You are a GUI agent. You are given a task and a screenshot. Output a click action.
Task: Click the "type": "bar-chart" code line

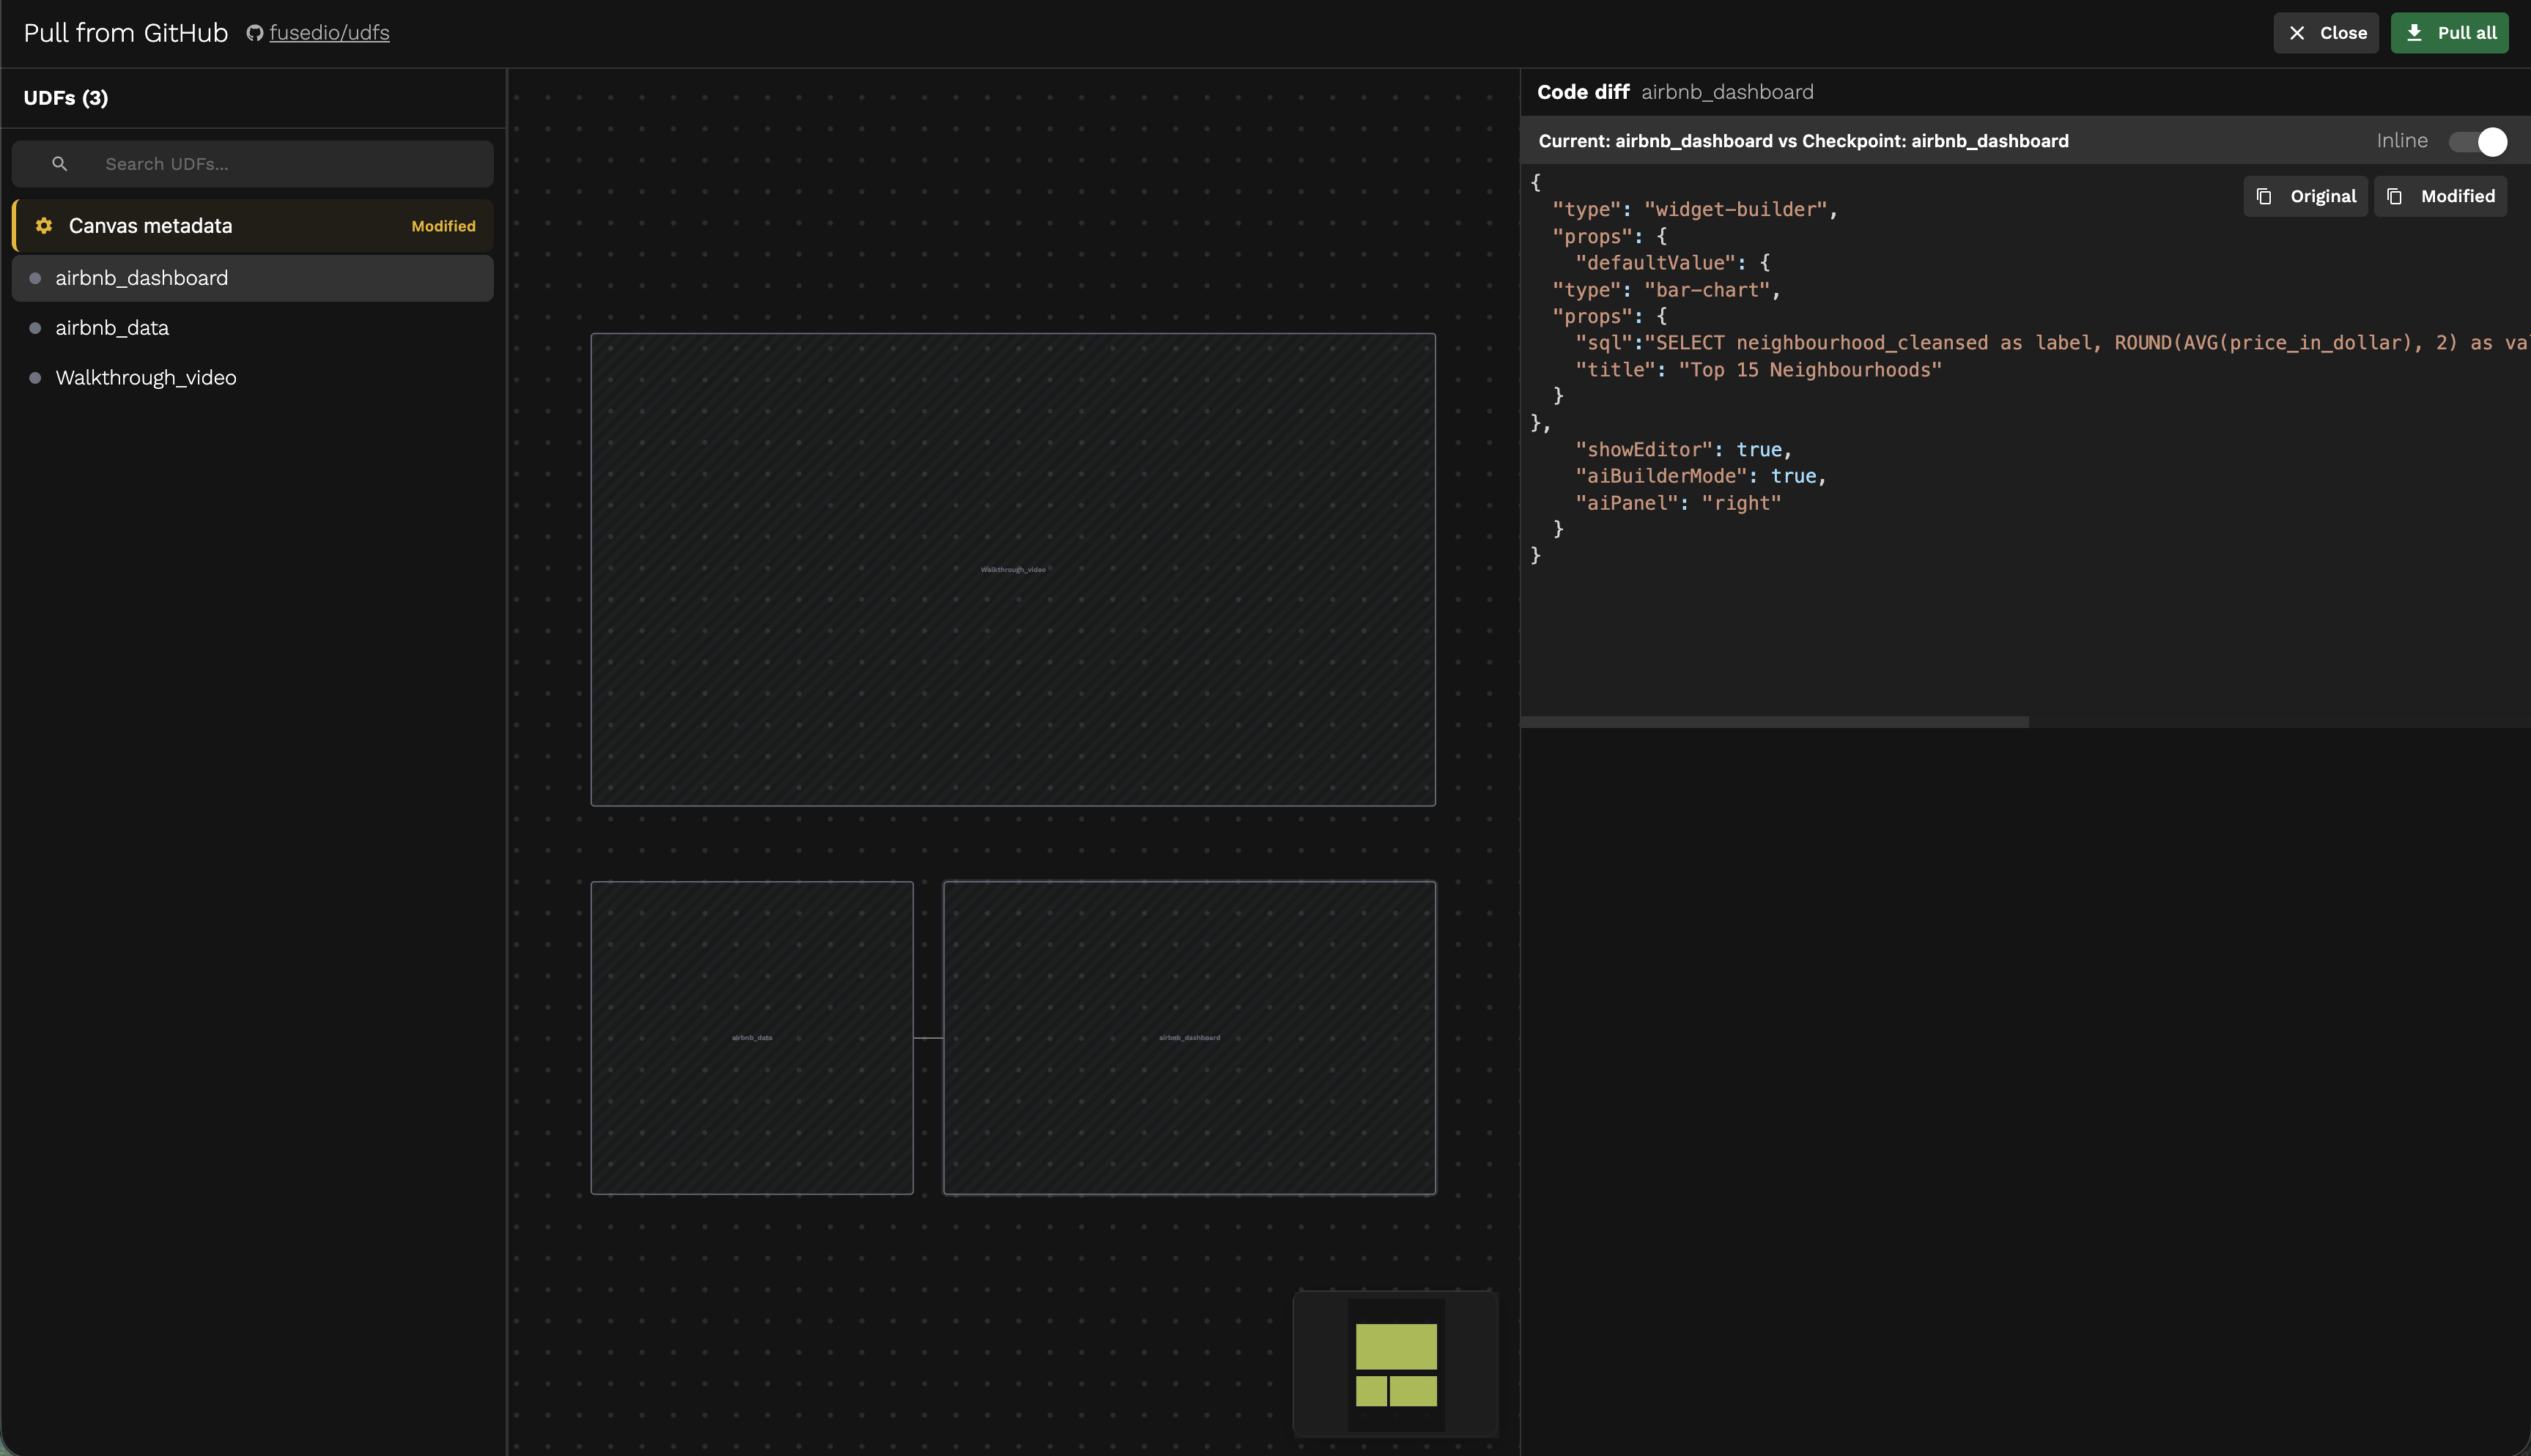(x=1666, y=290)
